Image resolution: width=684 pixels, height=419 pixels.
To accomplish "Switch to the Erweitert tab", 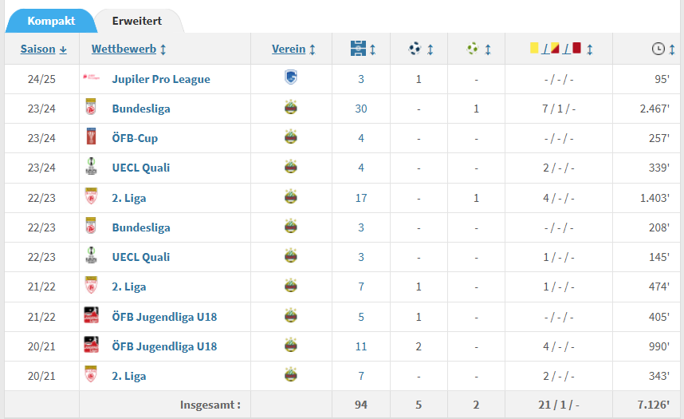I will pyautogui.click(x=137, y=21).
